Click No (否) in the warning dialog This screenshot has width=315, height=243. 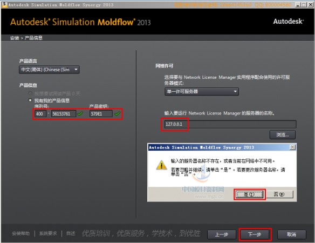(x=279, y=194)
